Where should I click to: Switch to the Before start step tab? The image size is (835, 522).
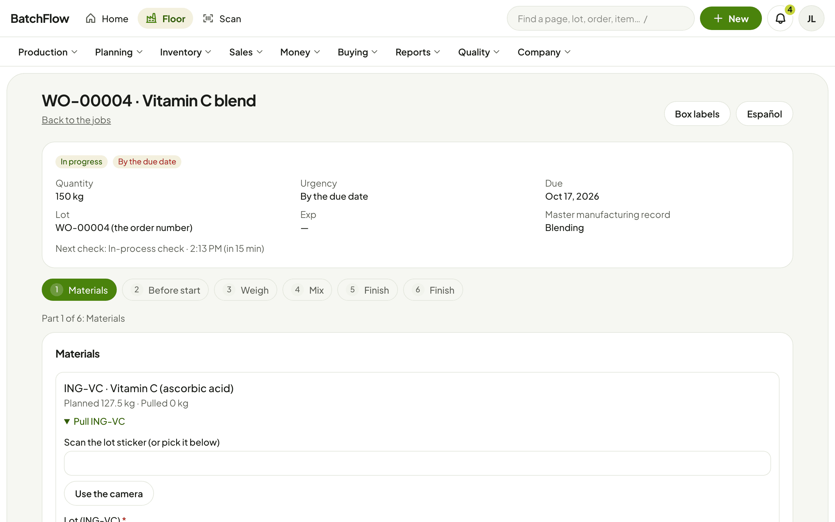(165, 290)
